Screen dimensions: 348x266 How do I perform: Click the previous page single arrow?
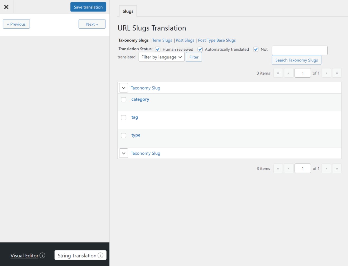[x=288, y=73]
